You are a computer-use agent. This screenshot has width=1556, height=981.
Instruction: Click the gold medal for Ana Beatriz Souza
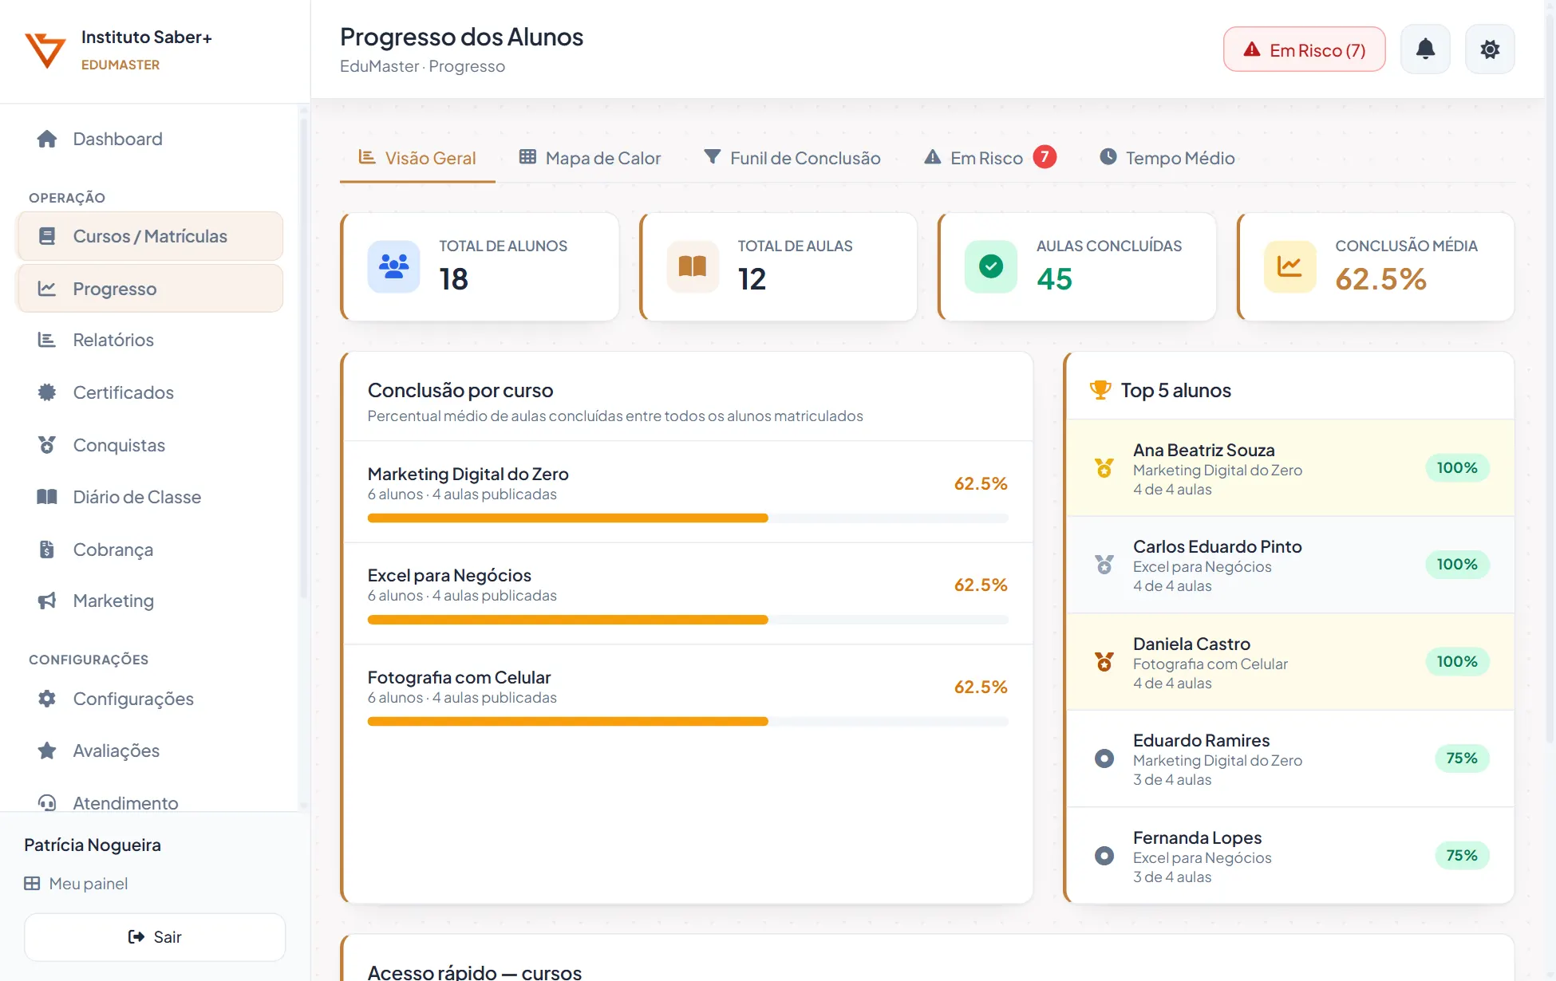point(1104,468)
